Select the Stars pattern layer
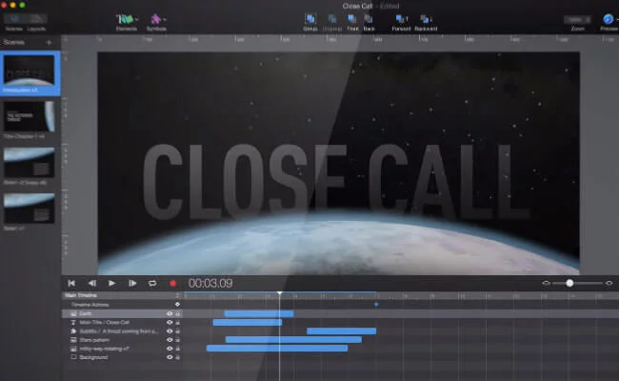This screenshot has height=381, width=619. click(123, 340)
